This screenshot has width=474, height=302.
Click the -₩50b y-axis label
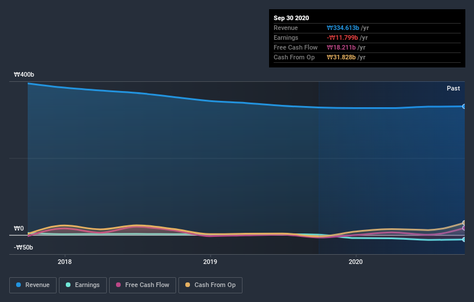(23, 247)
